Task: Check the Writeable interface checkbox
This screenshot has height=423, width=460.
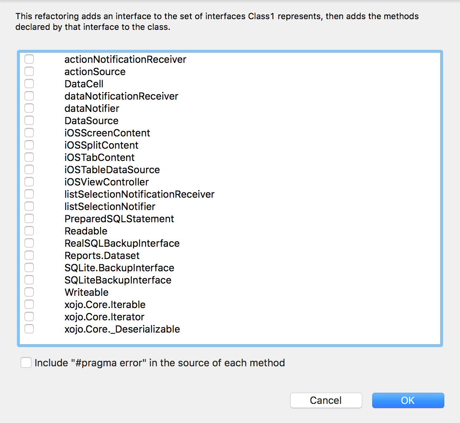Action: (29, 292)
